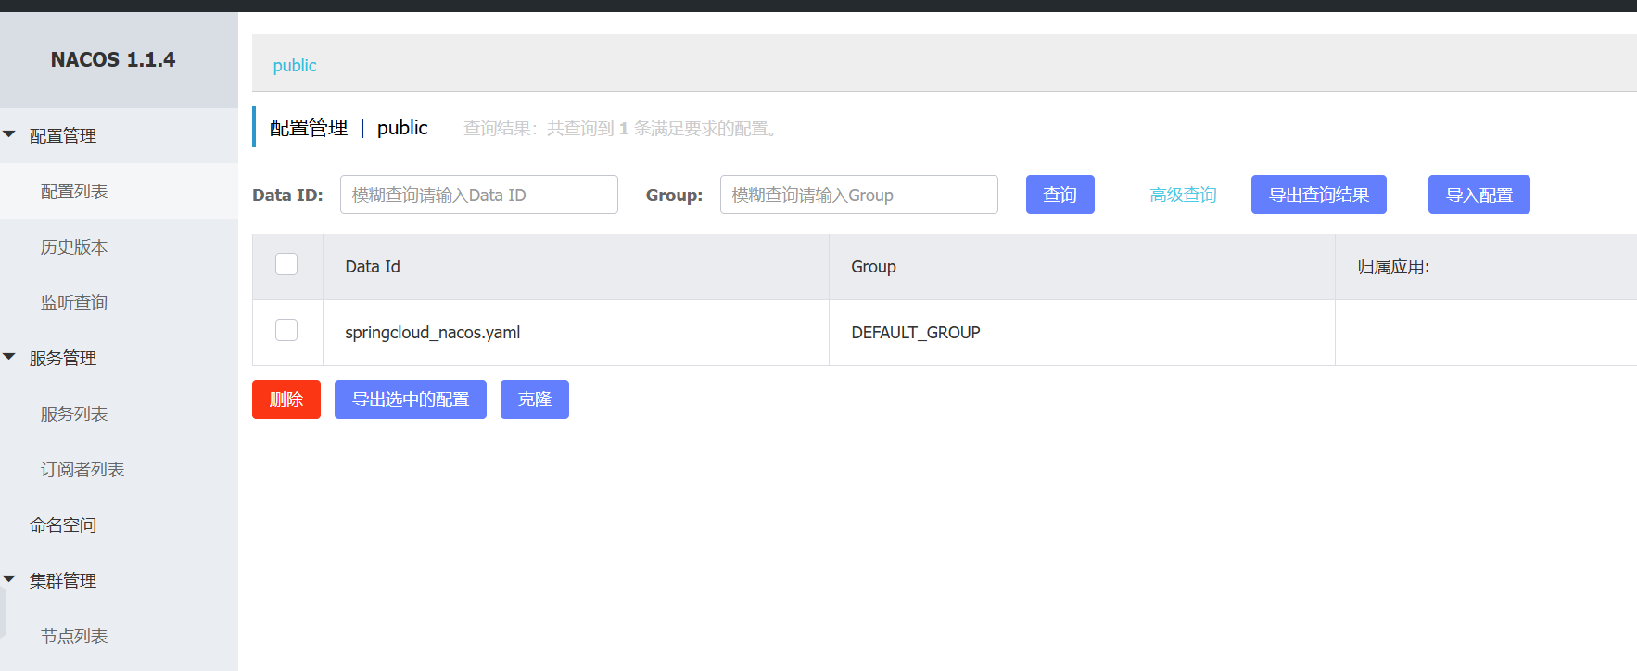Click 导出查询结果 export button
Screen dimensions: 1637x671
1319,195
